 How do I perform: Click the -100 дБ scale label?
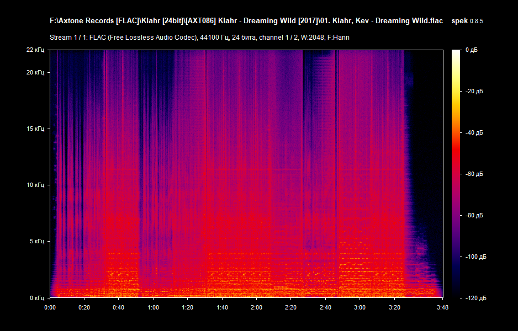point(475,257)
